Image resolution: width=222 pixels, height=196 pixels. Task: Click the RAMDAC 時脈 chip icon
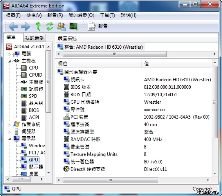[67, 139]
